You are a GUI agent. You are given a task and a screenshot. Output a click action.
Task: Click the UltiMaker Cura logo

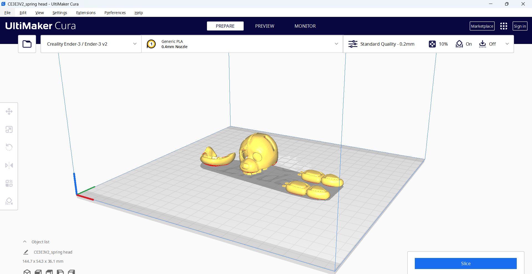pos(40,26)
